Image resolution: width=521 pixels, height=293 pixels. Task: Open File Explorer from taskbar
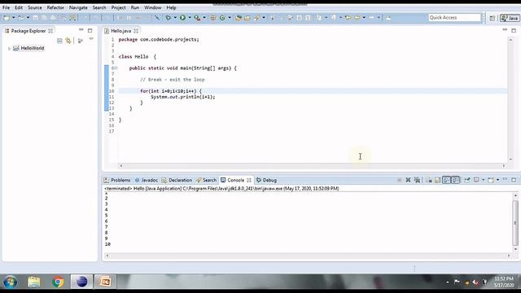(x=34, y=282)
